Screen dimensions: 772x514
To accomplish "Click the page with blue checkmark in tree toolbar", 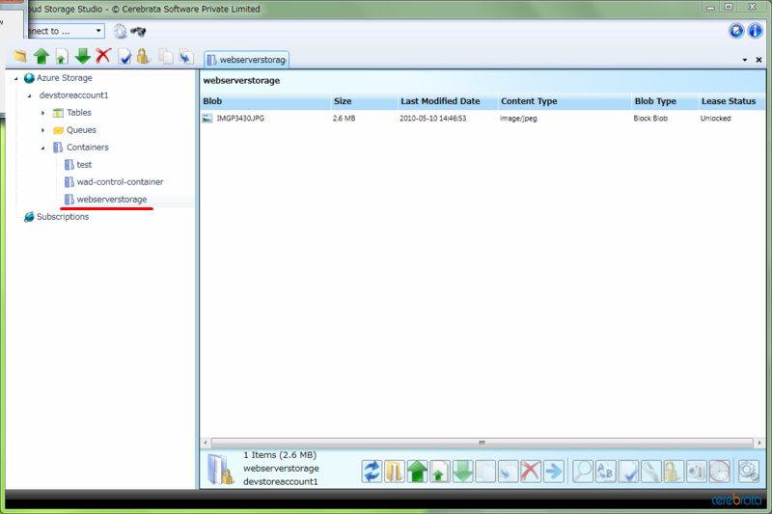I will click(125, 57).
